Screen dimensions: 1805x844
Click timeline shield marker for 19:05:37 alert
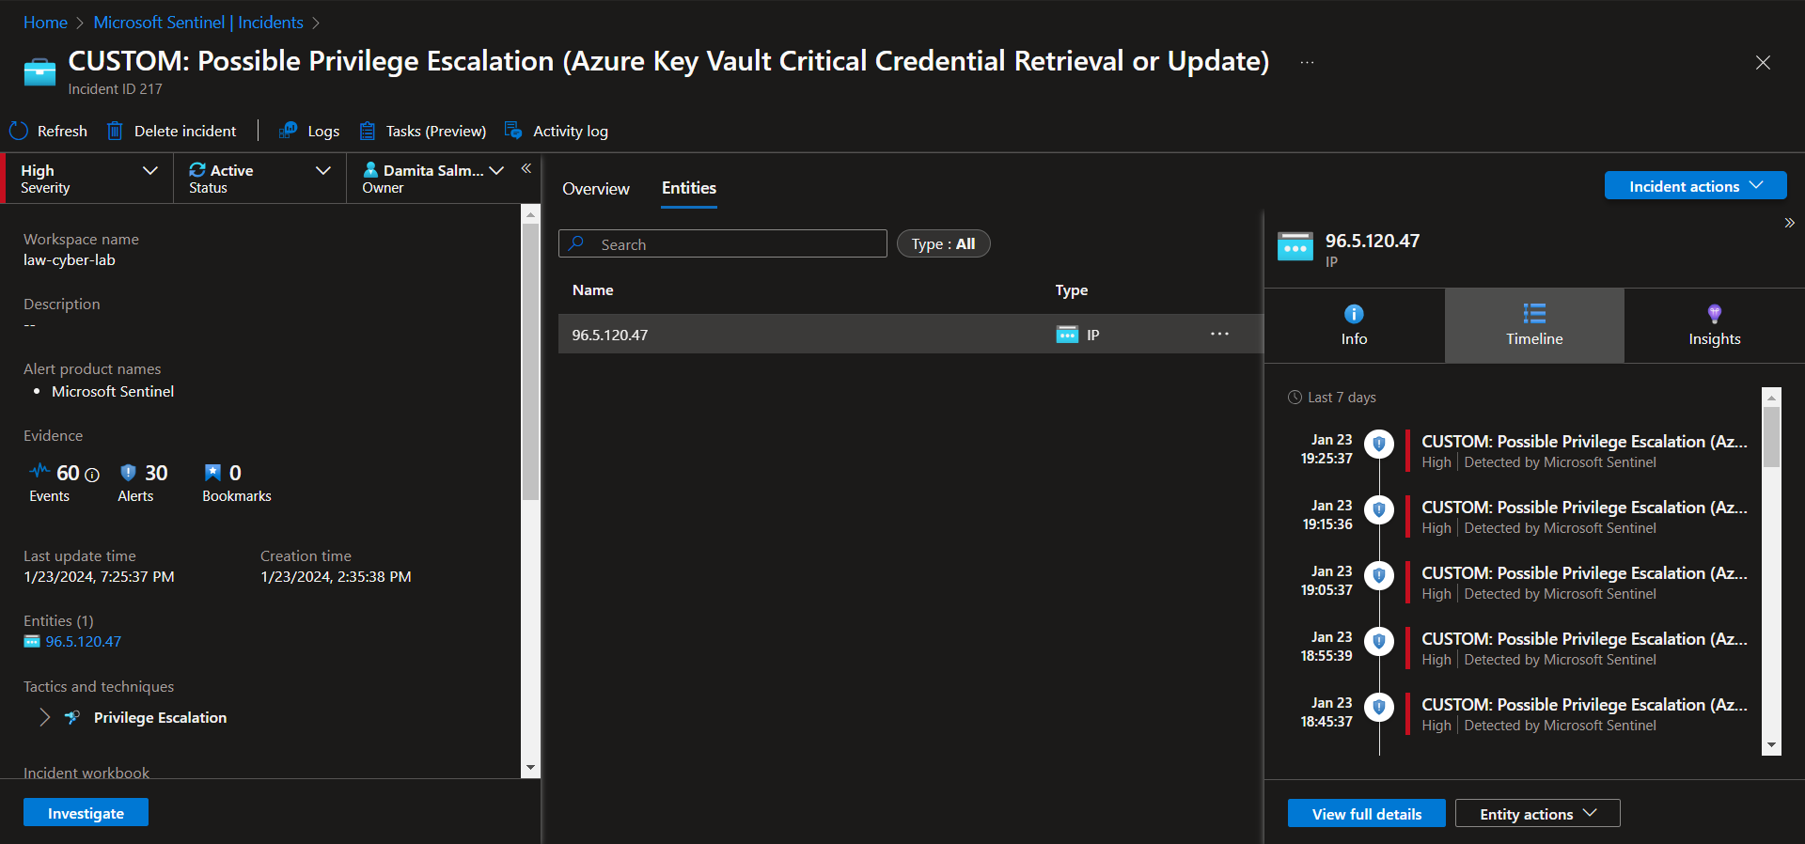1379,575
